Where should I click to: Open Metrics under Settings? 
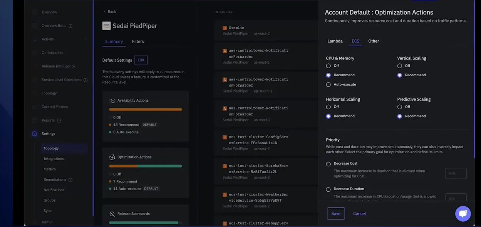50,169
